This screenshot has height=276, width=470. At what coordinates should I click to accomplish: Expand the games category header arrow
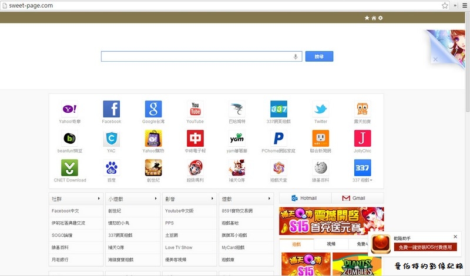point(269,198)
